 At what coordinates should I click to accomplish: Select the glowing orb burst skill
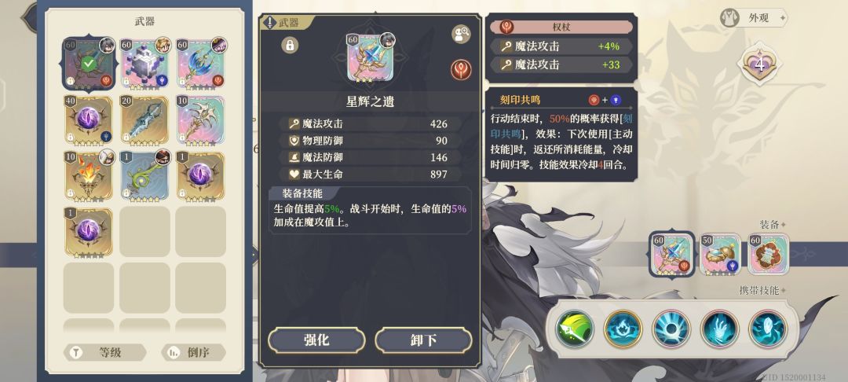(671, 329)
